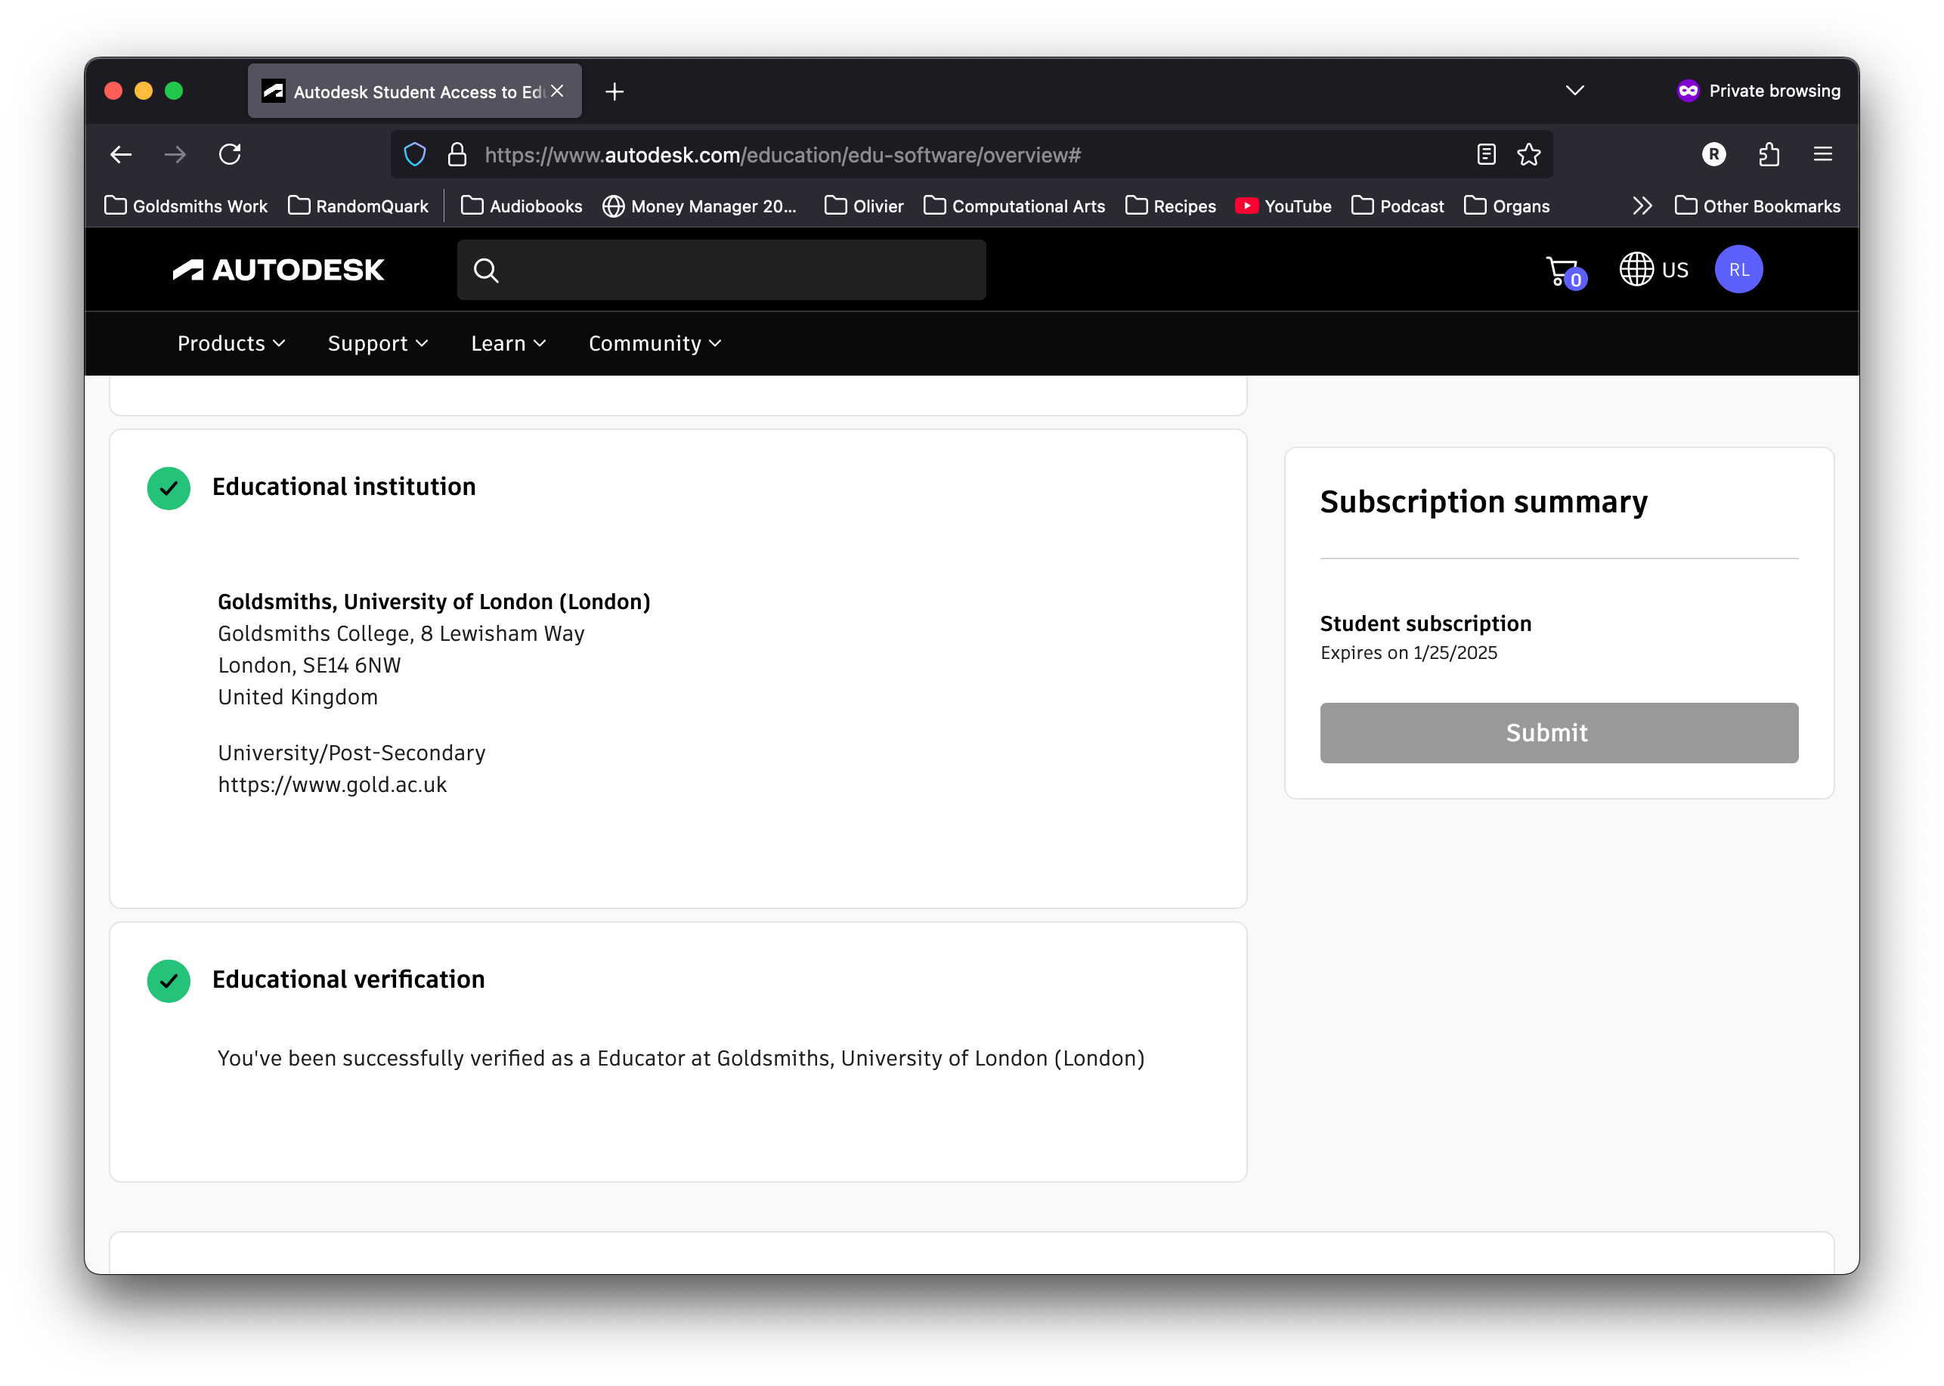Expand the Learn menu

tap(509, 343)
